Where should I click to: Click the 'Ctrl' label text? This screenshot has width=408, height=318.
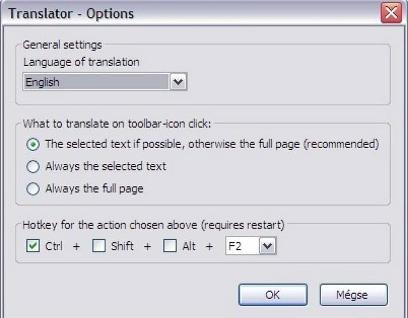pyautogui.click(x=54, y=246)
